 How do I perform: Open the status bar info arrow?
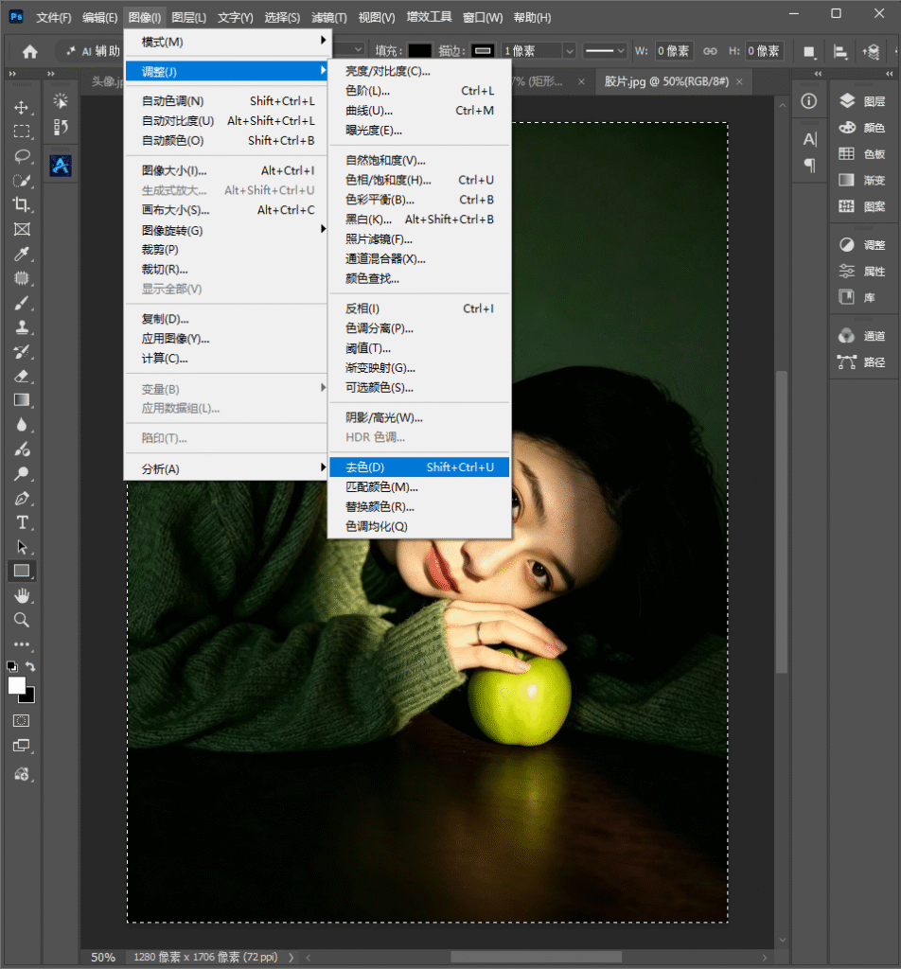coord(291,958)
